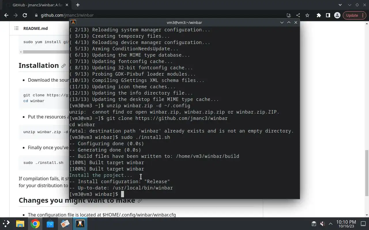Screen dimensions: 369x230
Task: Open software store from taskbar
Action: click(50, 224)
